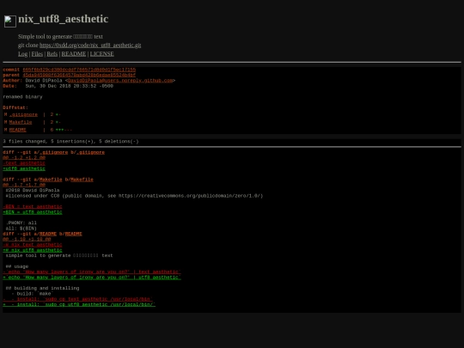Click added '+# nix_utf8_aesthetic' line
The image size is (464, 348).
(33, 250)
